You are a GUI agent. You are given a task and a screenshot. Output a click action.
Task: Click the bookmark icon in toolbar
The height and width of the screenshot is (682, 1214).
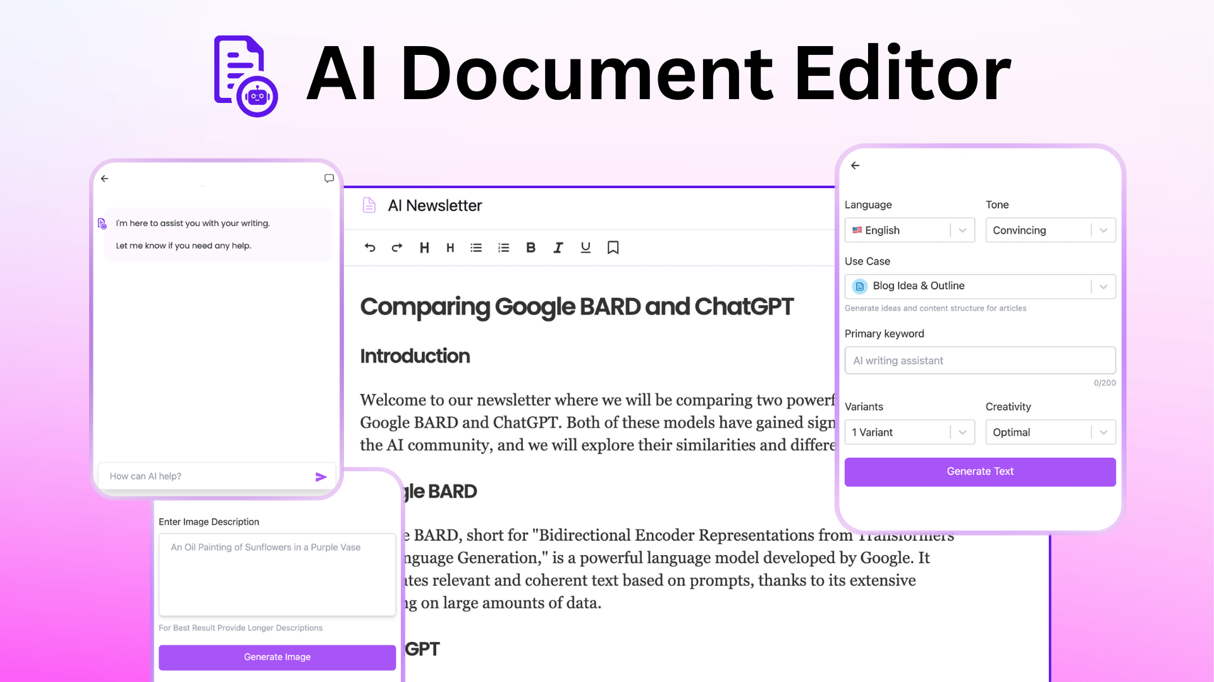click(x=613, y=248)
